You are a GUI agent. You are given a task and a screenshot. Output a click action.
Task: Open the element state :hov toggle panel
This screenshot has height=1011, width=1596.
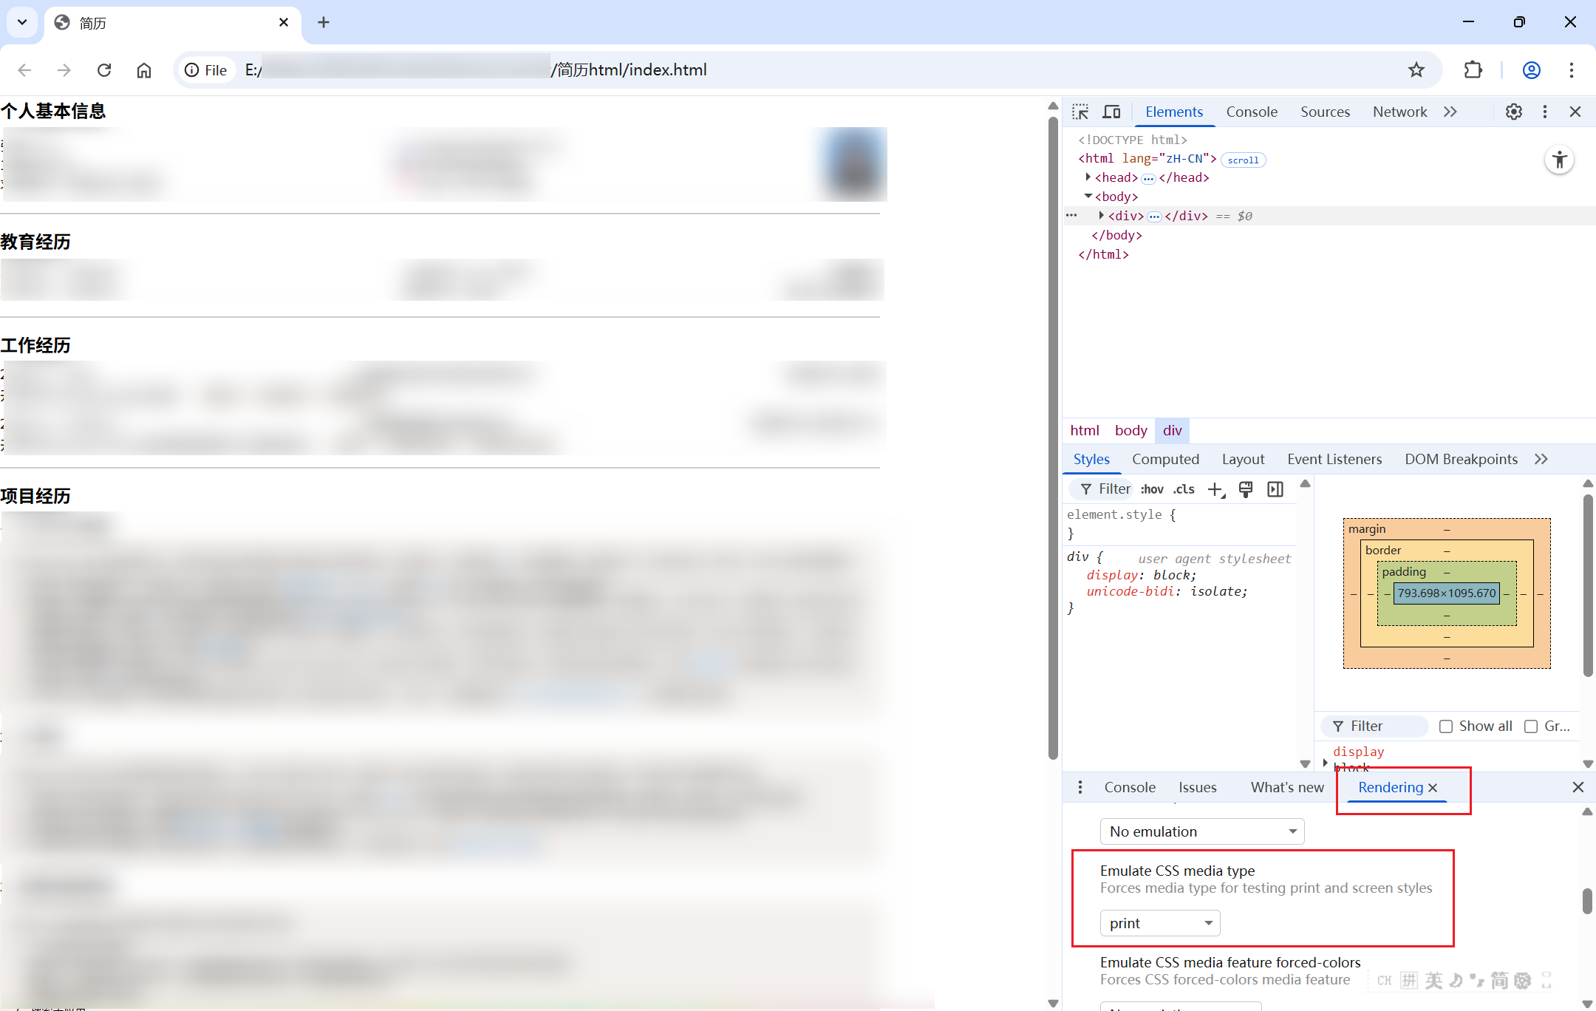pos(1151,489)
